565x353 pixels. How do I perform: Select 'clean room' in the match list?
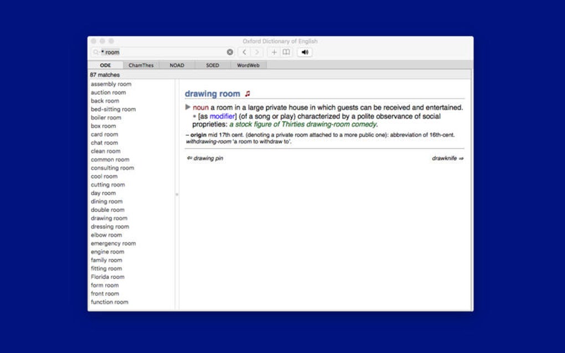pyautogui.click(x=106, y=151)
